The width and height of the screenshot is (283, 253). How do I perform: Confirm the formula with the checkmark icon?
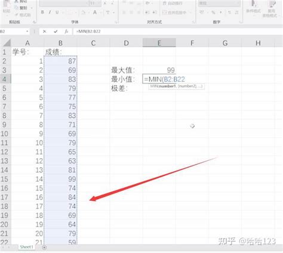[x=56, y=32]
